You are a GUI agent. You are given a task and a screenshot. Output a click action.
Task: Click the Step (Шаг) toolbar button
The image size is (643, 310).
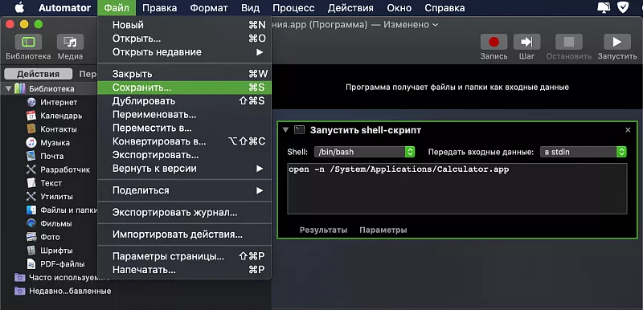[x=526, y=42]
